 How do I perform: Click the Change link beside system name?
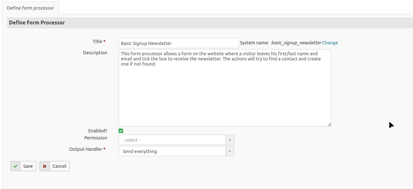(330, 43)
